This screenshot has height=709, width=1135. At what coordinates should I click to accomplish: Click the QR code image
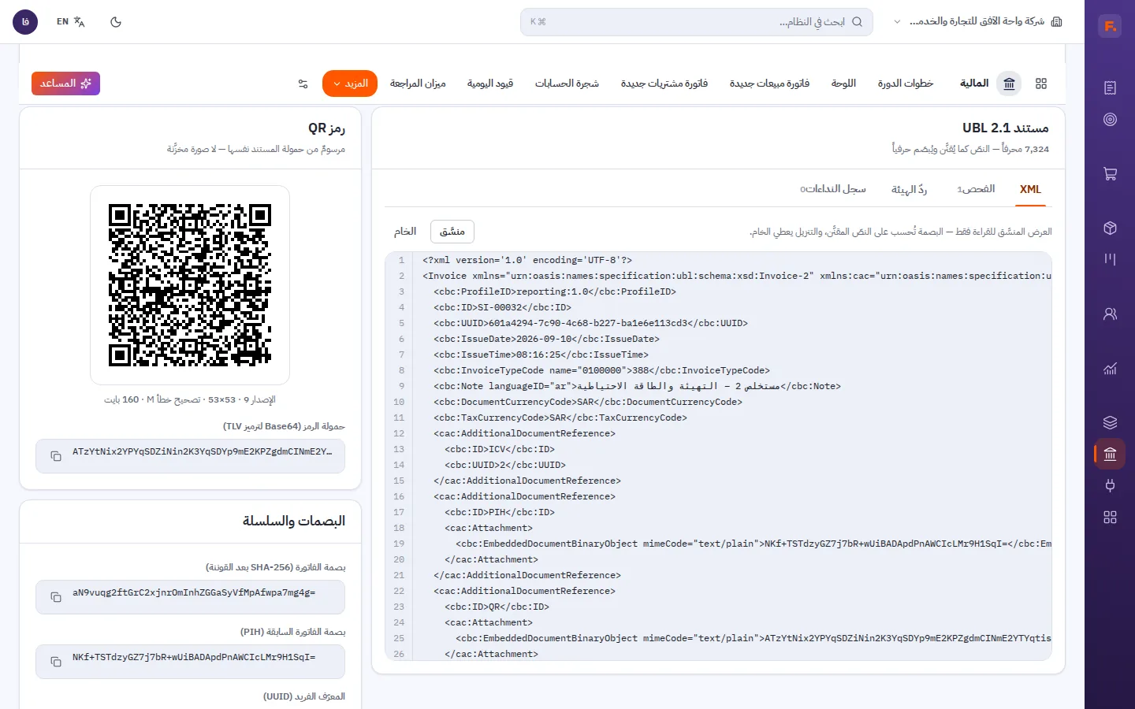click(190, 285)
